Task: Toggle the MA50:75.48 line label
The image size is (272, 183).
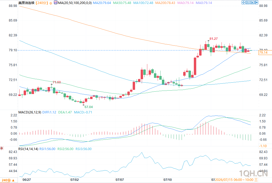Action: point(122,3)
